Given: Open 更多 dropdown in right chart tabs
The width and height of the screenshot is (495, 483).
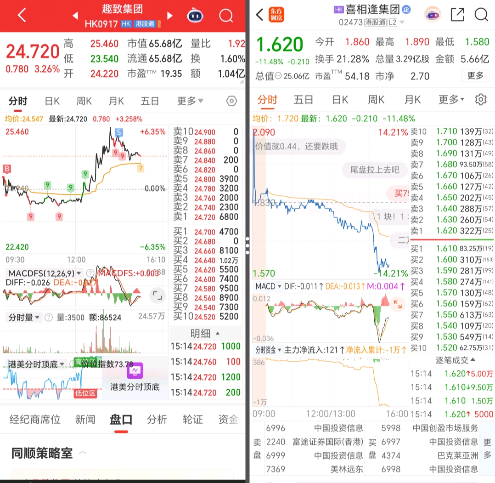Looking at the screenshot, I should (451, 100).
